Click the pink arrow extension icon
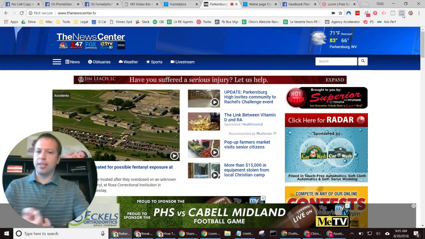 coord(384,13)
